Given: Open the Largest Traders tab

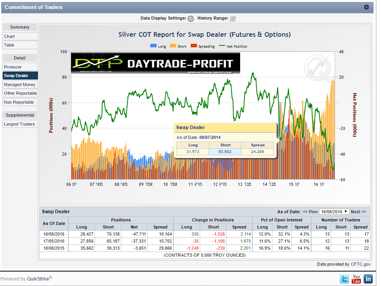Looking at the screenshot, I should [x=20, y=124].
